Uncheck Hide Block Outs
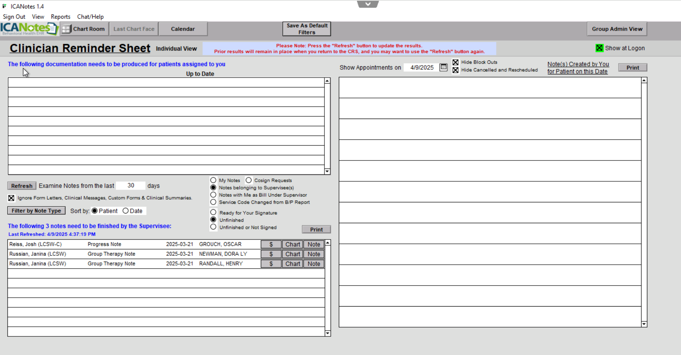The width and height of the screenshot is (681, 355). click(x=455, y=62)
